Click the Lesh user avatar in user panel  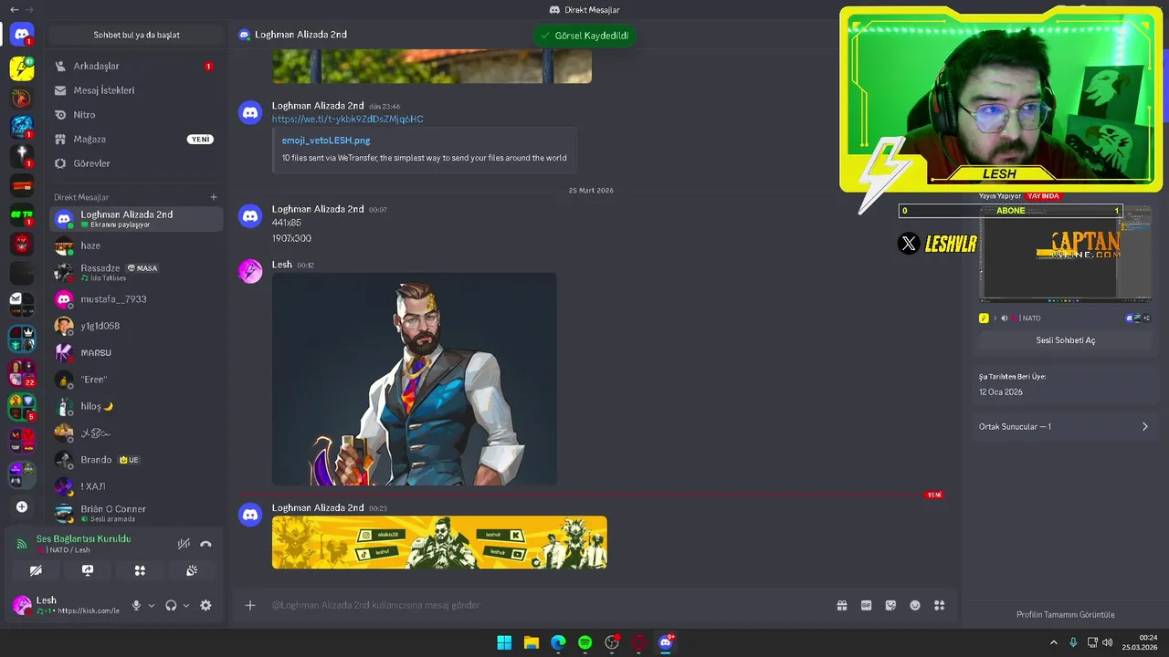click(22, 605)
